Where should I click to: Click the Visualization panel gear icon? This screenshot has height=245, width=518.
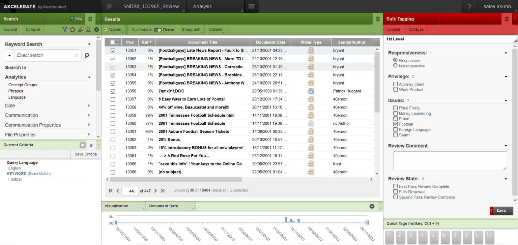(372, 206)
